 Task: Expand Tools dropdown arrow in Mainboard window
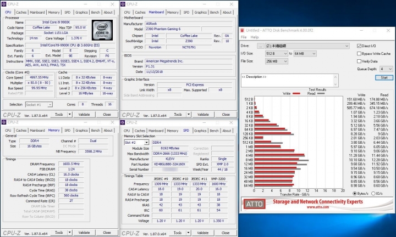coord(189,114)
